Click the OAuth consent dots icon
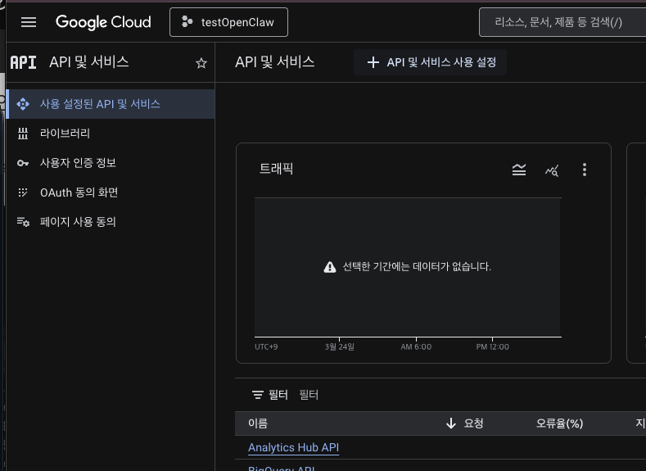Viewport: 646px width, 471px height. 23,192
